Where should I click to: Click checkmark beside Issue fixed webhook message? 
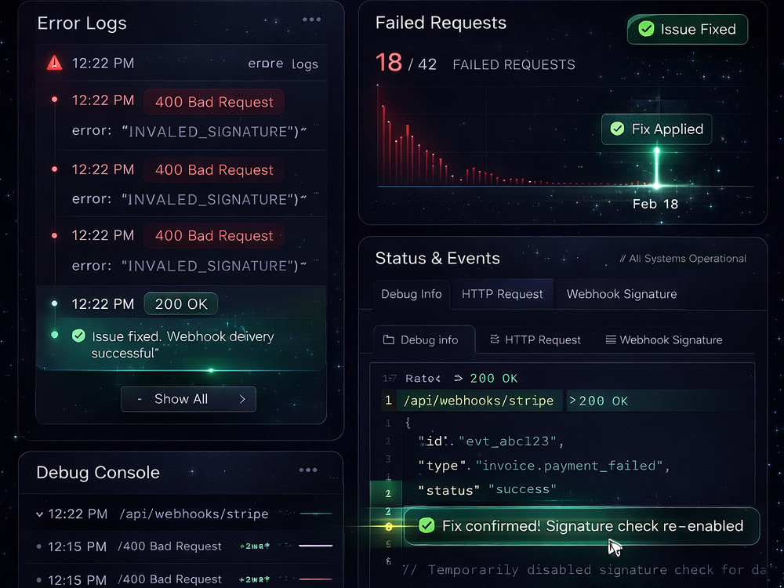point(78,336)
